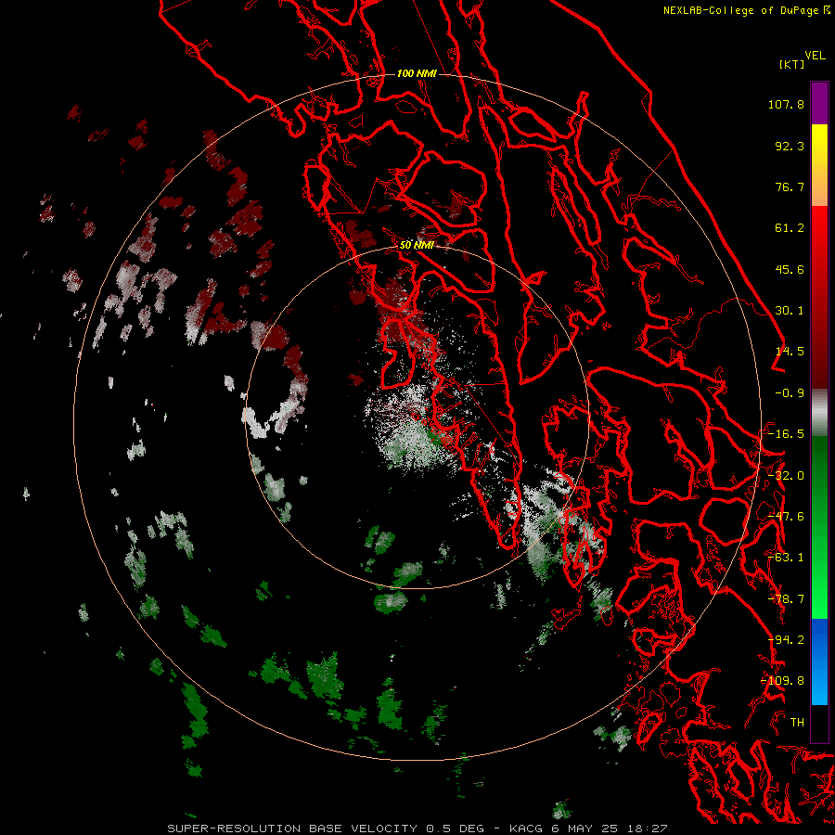Click the -32.0 legend value
Viewport: 835px width, 835px height.
click(786, 476)
